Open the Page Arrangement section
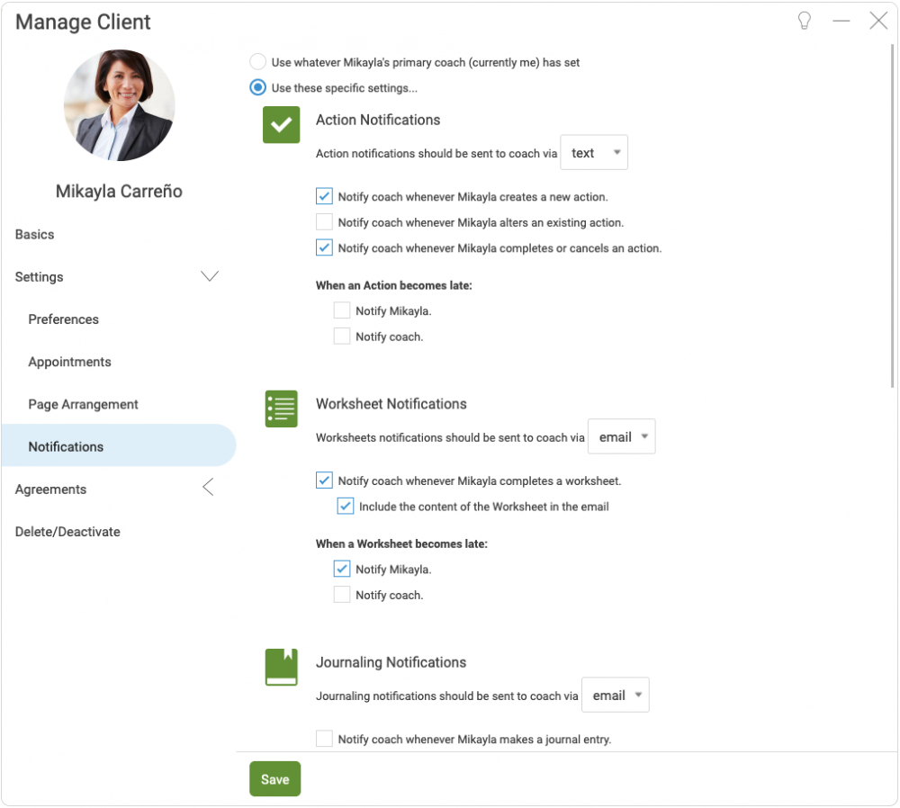 coord(83,404)
